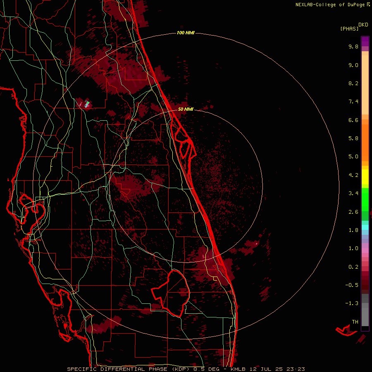Click the DKD legend header

(x=363, y=25)
